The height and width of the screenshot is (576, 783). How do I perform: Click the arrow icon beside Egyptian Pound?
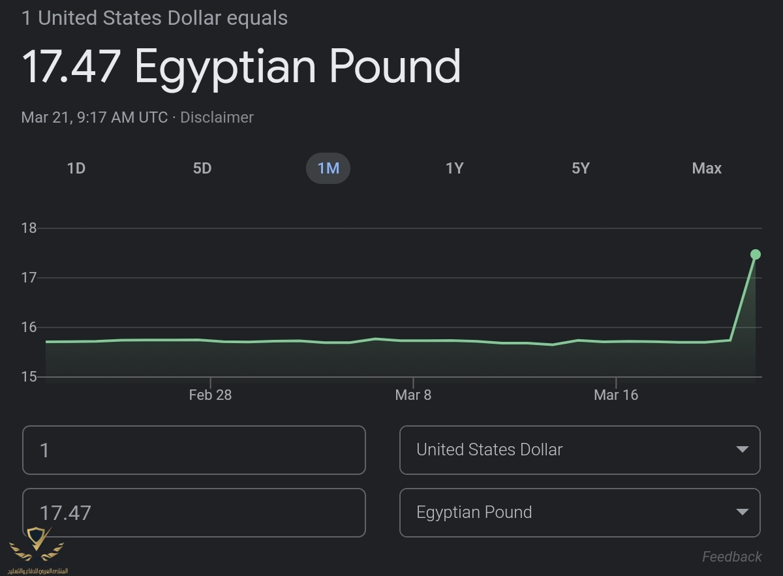742,512
